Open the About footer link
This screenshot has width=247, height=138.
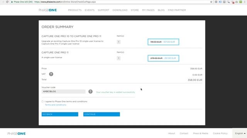171,133
